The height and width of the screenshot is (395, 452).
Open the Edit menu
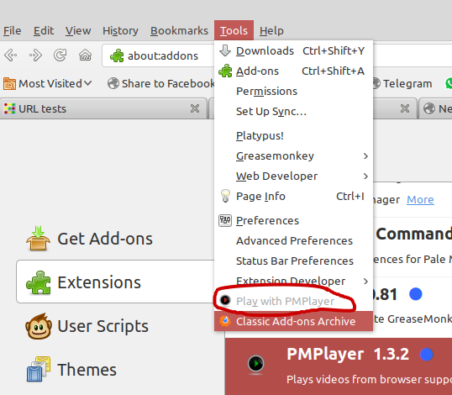pos(44,30)
